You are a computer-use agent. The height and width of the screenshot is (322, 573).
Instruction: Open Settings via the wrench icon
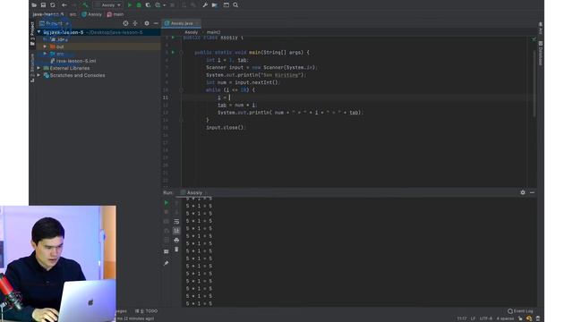[205, 5]
